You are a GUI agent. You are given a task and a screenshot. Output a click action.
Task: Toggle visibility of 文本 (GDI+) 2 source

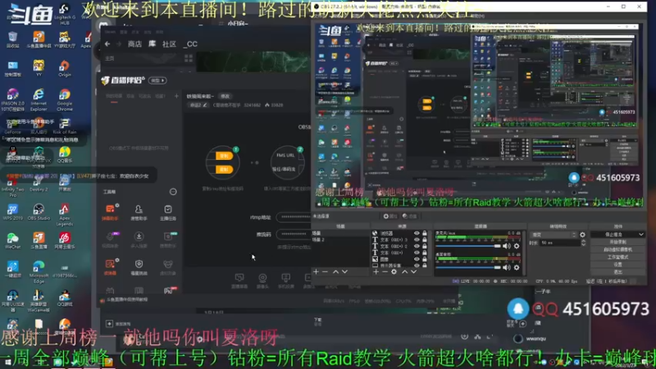[417, 246]
